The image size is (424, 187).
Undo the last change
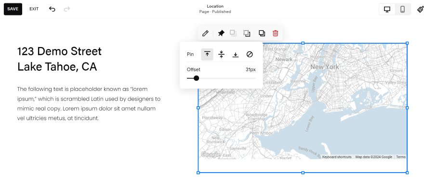point(52,9)
